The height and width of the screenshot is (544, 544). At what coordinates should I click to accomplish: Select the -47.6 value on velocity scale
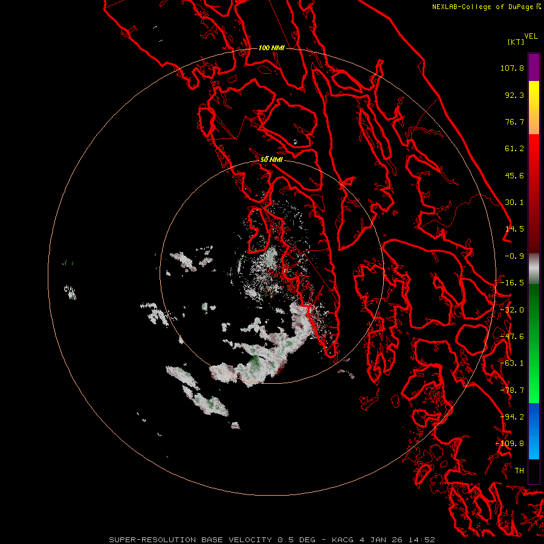pos(512,337)
